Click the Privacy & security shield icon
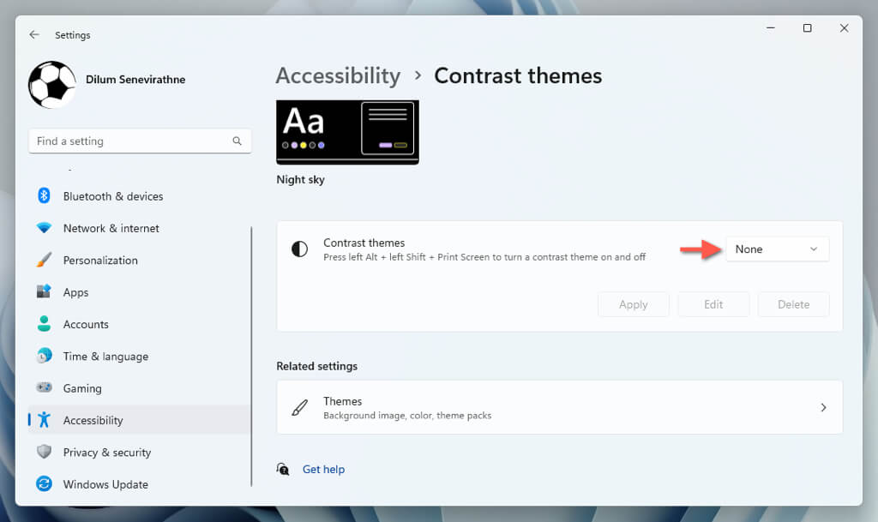The height and width of the screenshot is (522, 878). pyautogui.click(x=45, y=452)
